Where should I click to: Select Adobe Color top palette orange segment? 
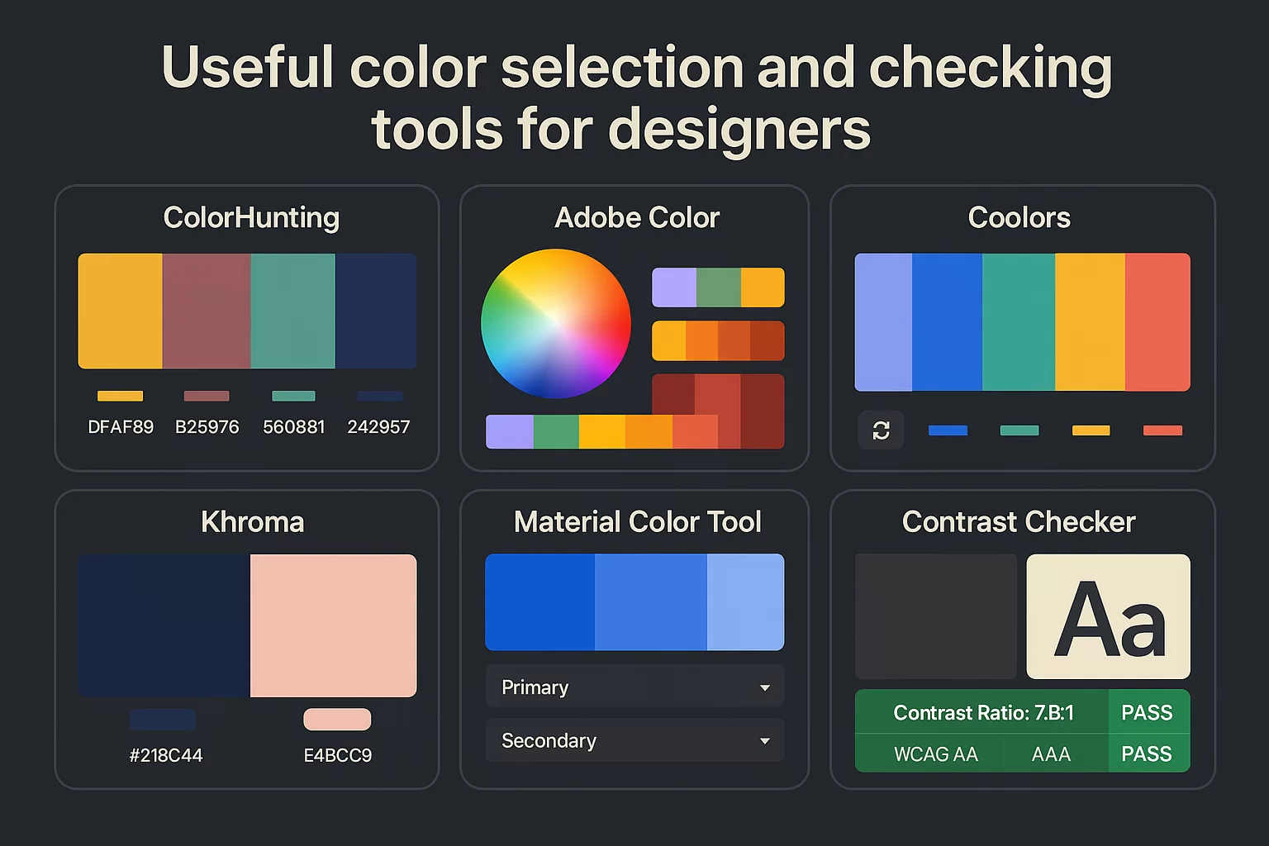(763, 288)
